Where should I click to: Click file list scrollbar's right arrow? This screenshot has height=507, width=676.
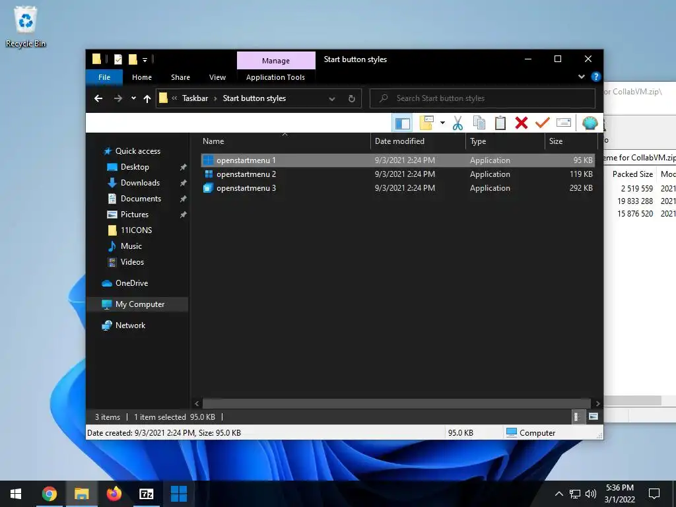click(597, 403)
